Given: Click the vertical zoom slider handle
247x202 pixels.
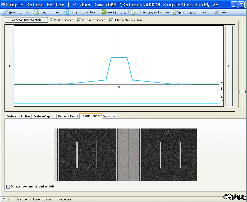Looking at the screenshot, I should tap(242, 91).
